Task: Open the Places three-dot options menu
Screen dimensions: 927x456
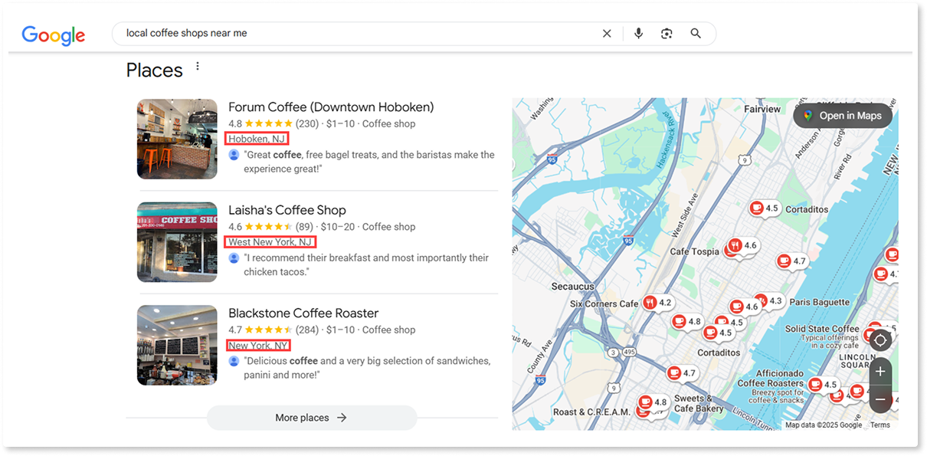Action: pyautogui.click(x=198, y=67)
